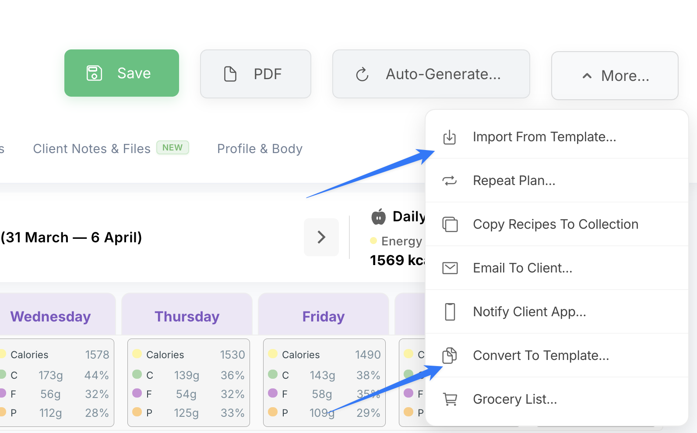
Task: Click the Notify Client App phone icon
Action: pyautogui.click(x=450, y=312)
